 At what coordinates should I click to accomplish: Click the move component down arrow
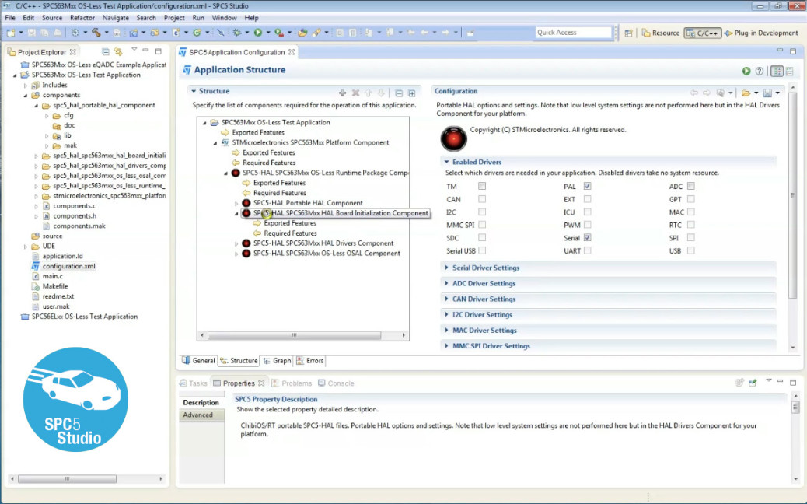[x=381, y=93]
